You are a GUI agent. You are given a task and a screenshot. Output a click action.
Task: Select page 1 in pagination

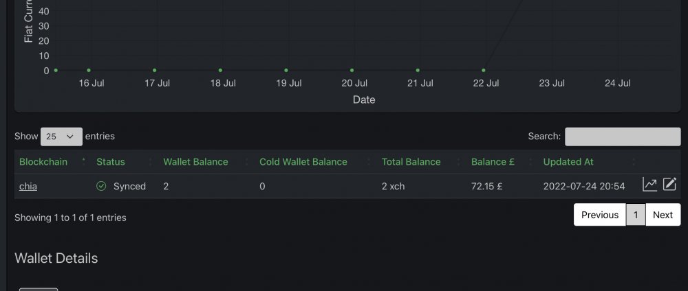[636, 215]
